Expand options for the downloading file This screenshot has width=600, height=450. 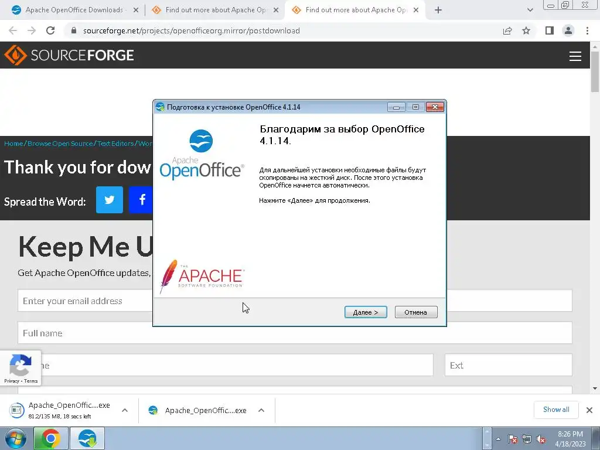point(125,410)
